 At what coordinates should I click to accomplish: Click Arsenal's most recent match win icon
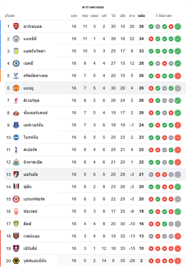coord(178,26)
